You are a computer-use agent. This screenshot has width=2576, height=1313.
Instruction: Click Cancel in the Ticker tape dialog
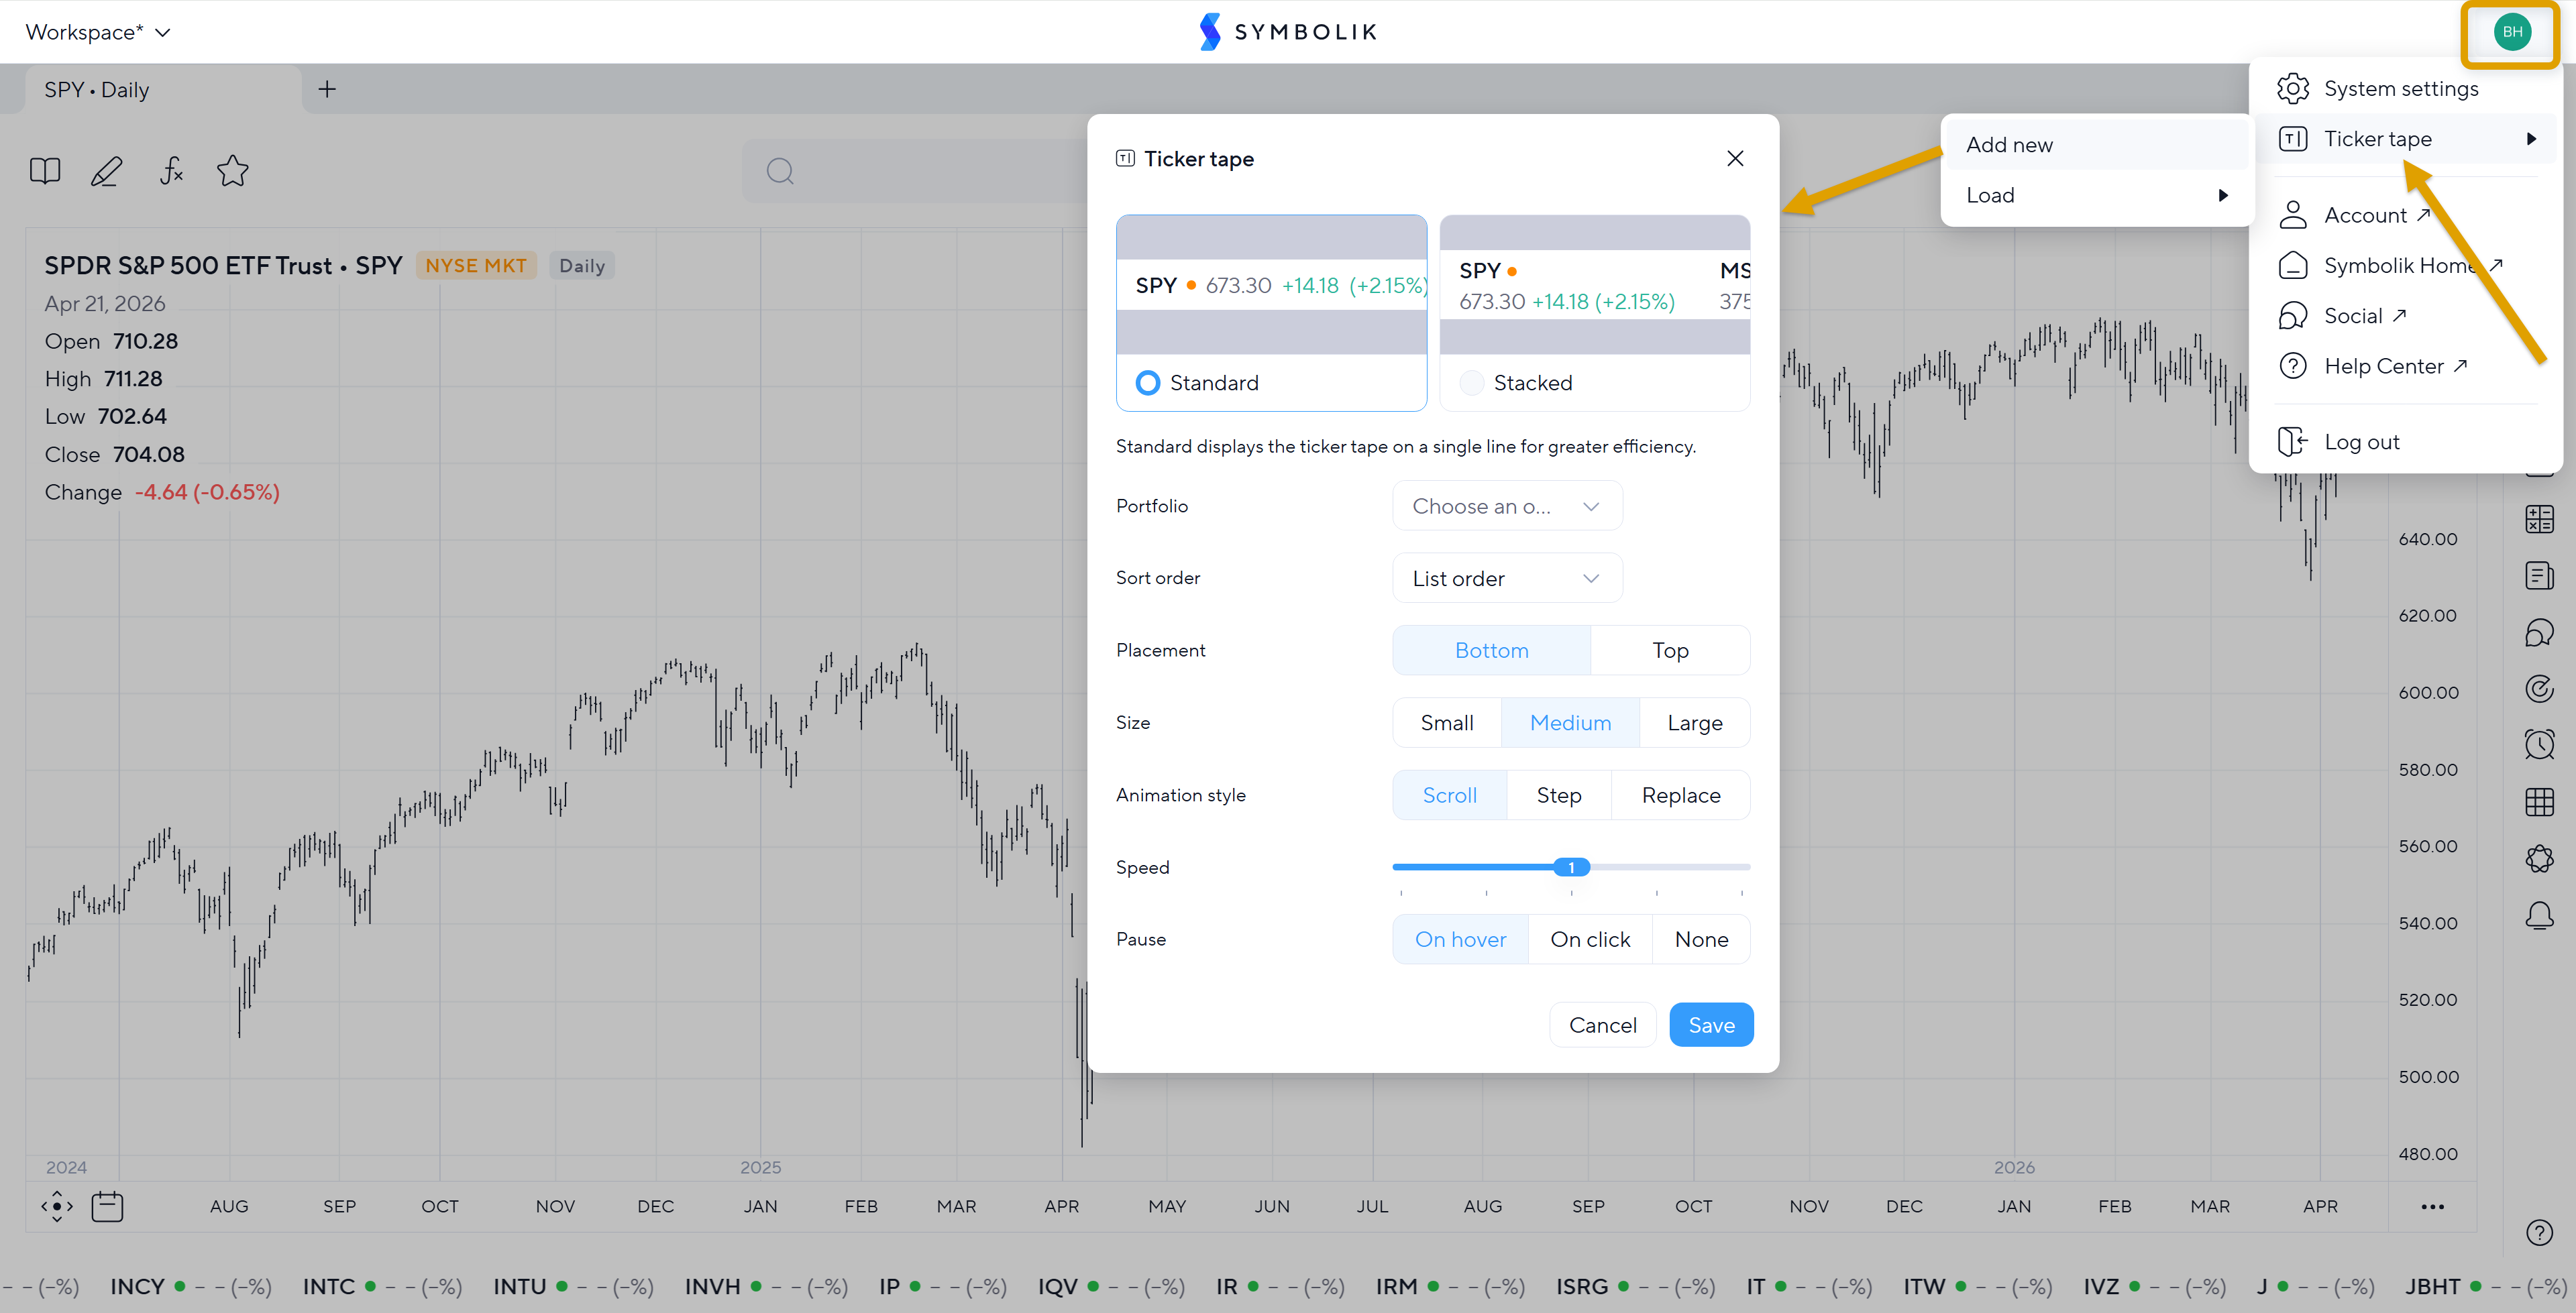tap(1602, 1025)
